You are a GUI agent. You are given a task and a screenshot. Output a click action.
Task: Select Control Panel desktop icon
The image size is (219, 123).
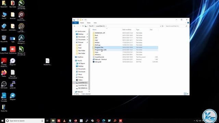tap(4, 50)
